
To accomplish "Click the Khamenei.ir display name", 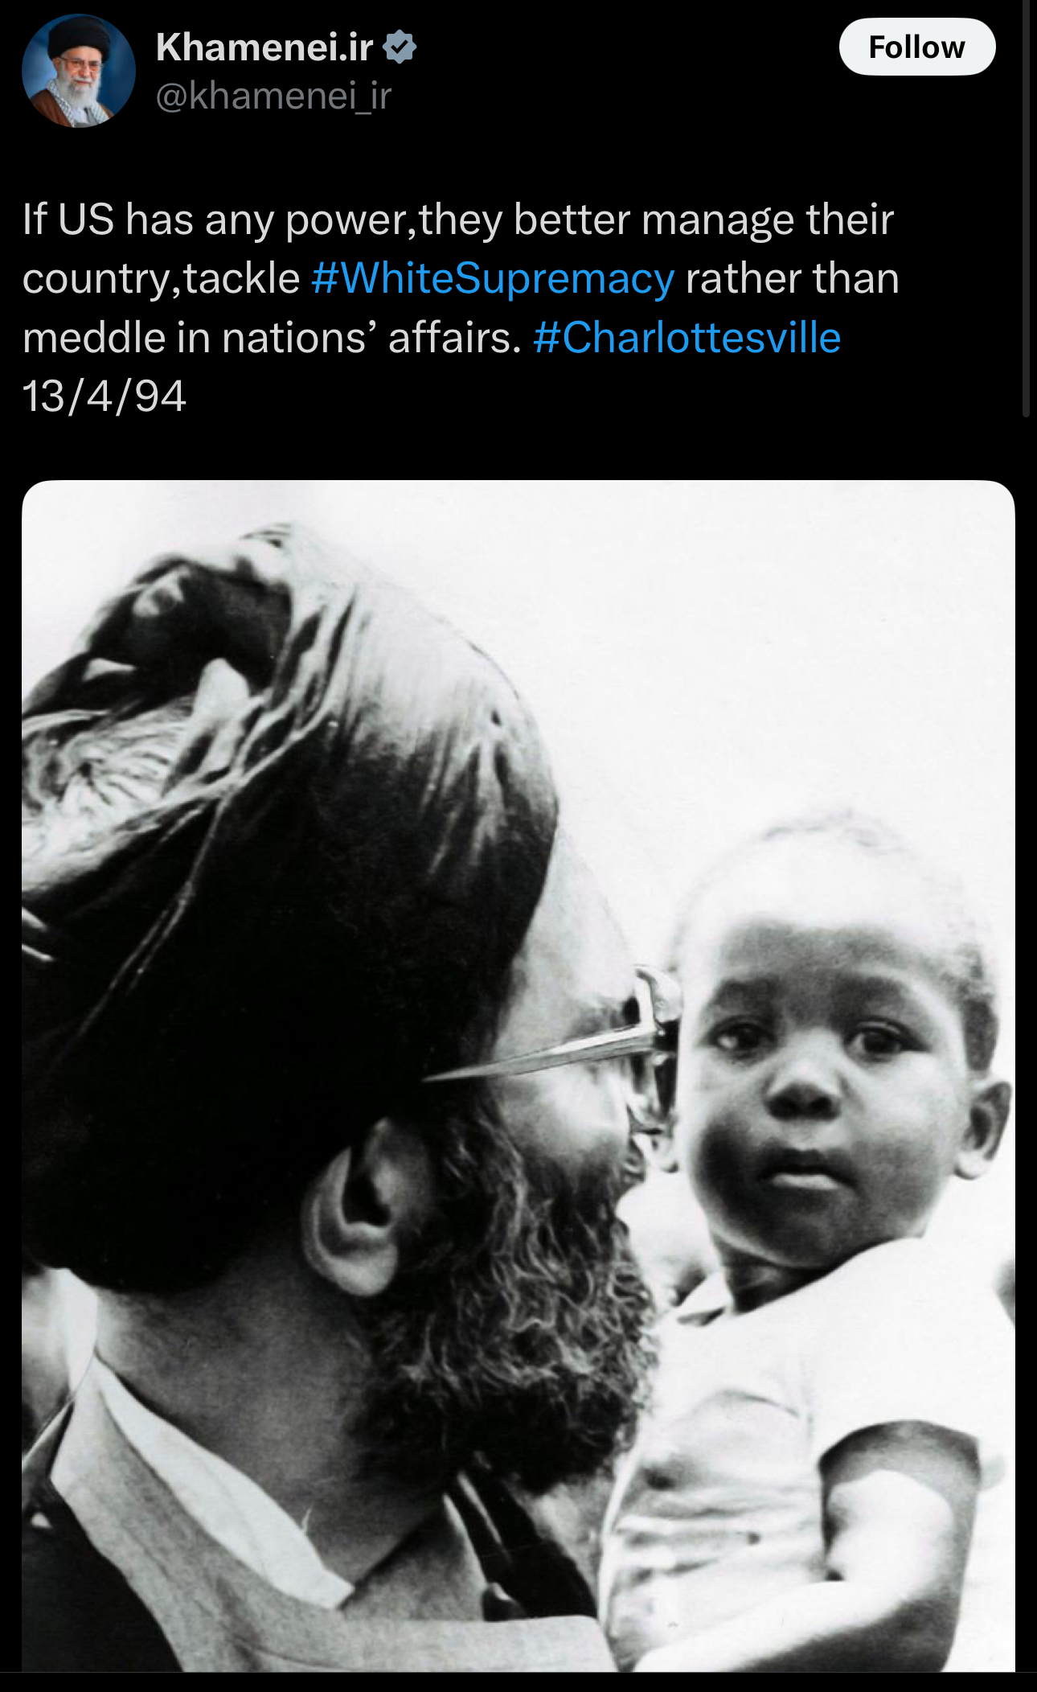I will point(264,47).
